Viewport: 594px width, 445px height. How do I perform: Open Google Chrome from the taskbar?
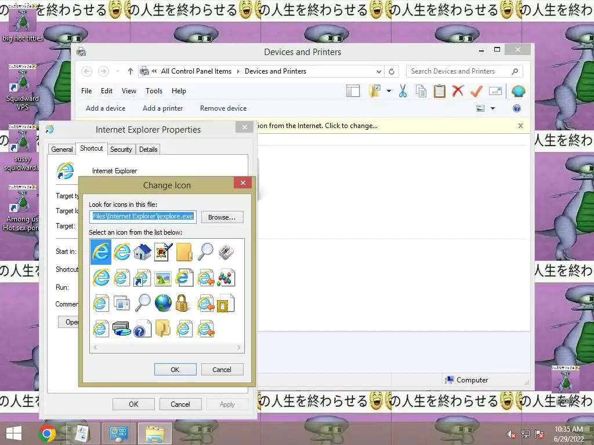click(x=47, y=433)
